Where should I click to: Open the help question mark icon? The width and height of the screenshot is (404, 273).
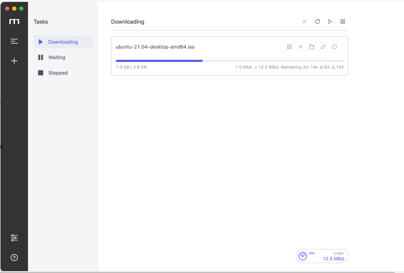(x=14, y=257)
